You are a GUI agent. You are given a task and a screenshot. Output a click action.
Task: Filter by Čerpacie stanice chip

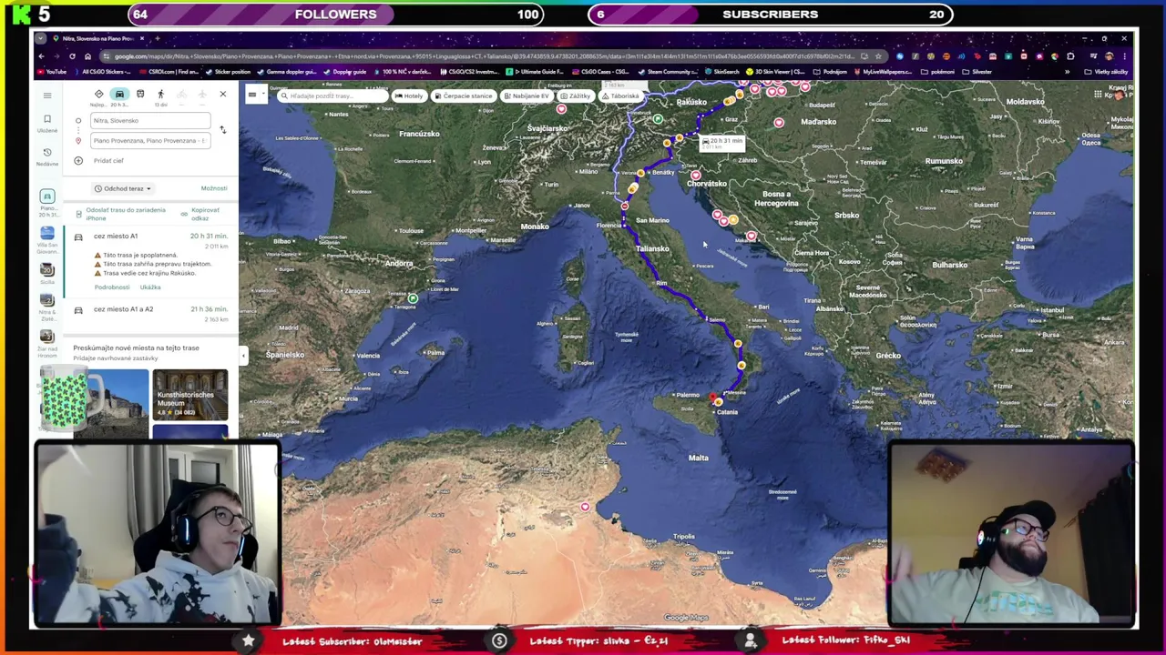pyautogui.click(x=464, y=96)
